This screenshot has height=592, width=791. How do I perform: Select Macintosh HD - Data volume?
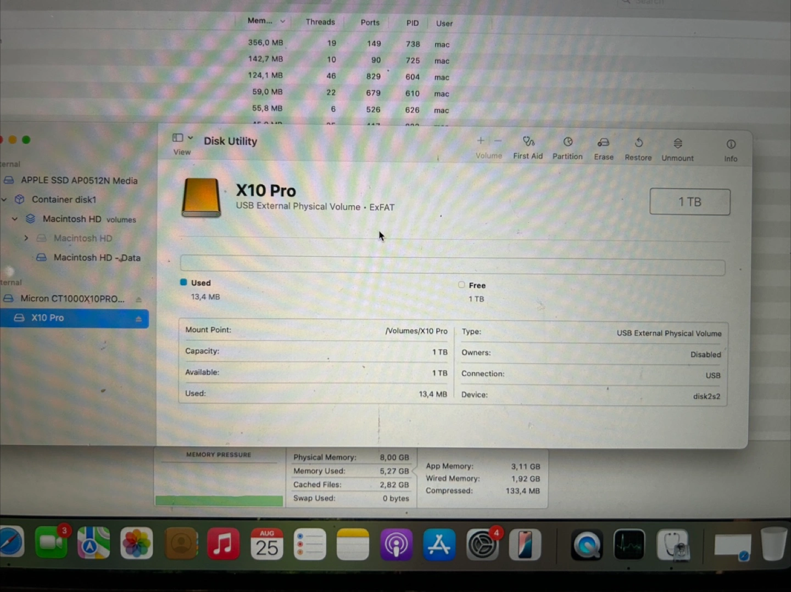point(97,258)
